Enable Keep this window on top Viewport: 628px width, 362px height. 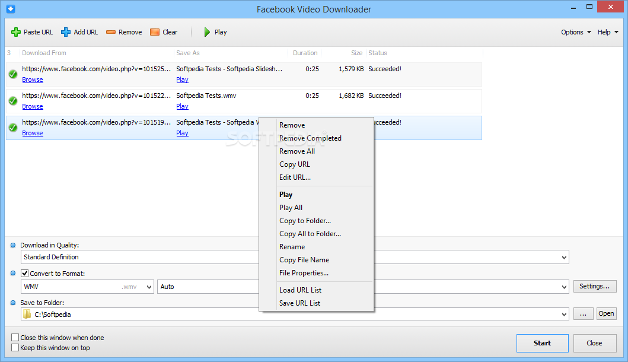pyautogui.click(x=15, y=348)
